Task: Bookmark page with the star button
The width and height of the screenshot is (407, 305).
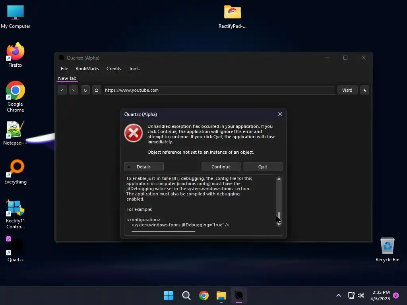Action: click(364, 90)
